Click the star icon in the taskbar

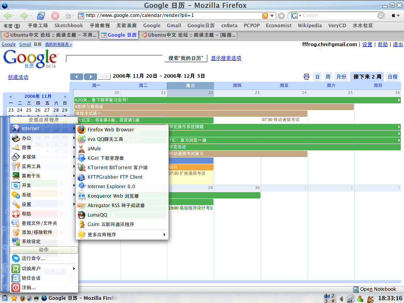[14, 298]
